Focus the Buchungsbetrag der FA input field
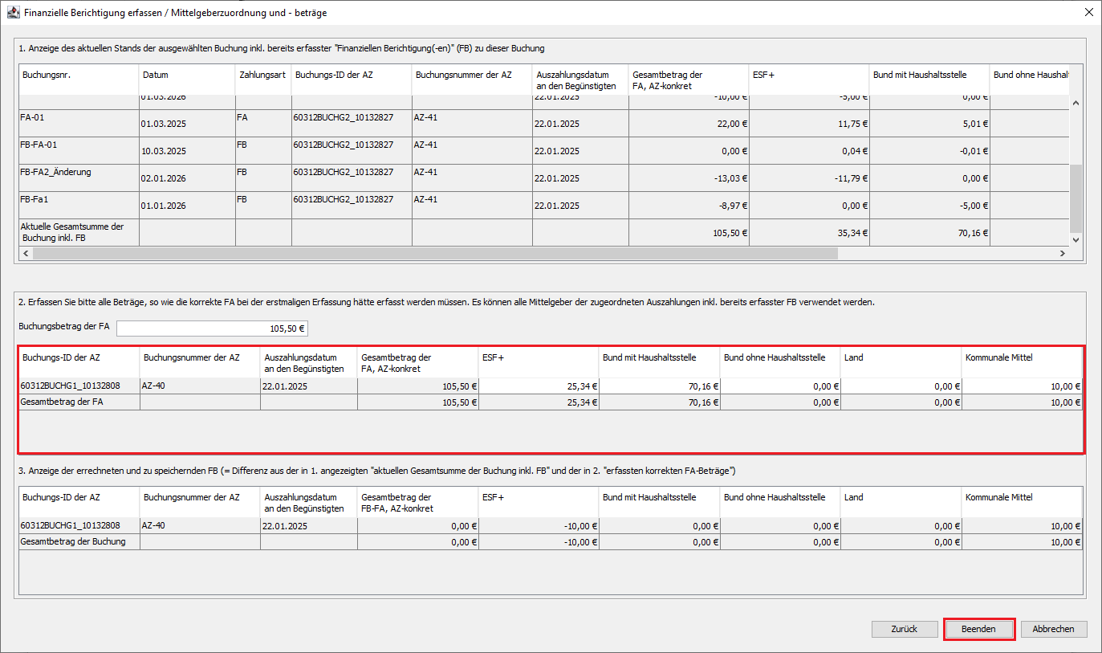 [213, 328]
